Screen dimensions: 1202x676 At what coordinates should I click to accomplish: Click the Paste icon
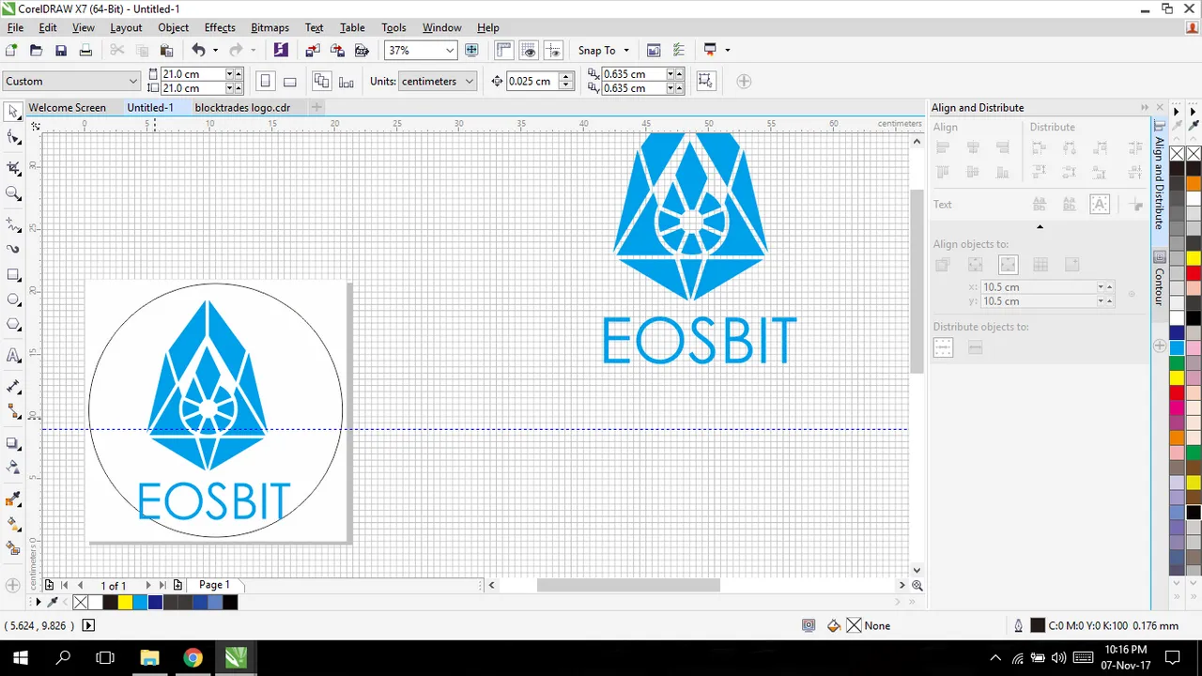coord(166,51)
